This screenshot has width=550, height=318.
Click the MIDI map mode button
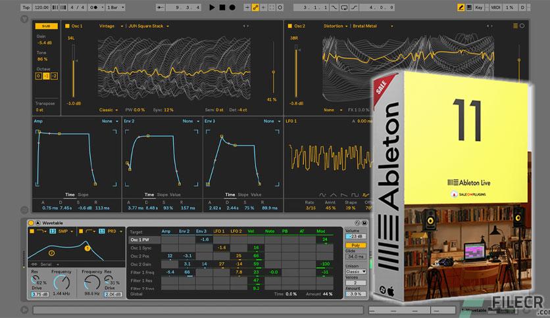point(495,7)
